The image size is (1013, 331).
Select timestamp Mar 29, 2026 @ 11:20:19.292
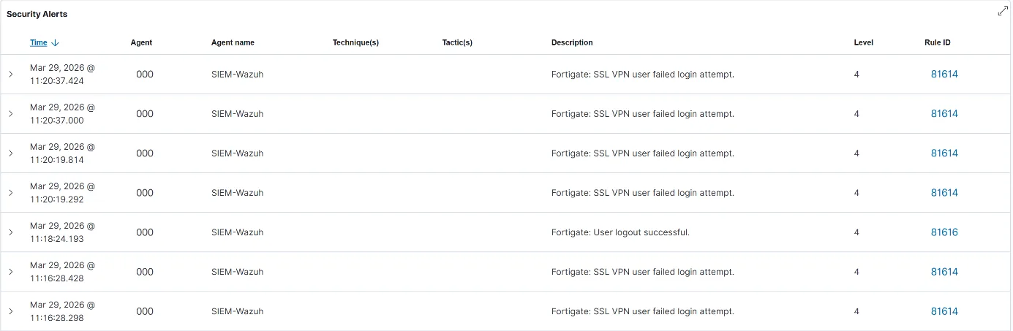coord(62,192)
